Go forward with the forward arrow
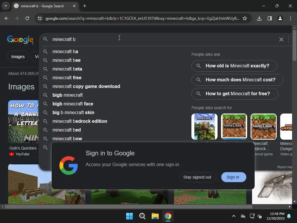Viewport: 297px width, 223px height. pyautogui.click(x=17, y=18)
